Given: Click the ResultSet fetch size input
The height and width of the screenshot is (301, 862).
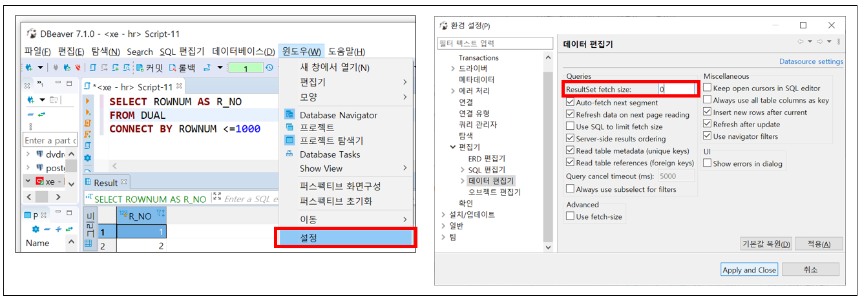Looking at the screenshot, I should click(677, 89).
